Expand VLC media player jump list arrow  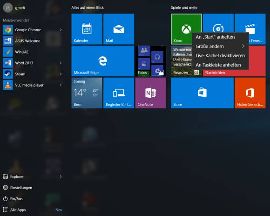point(61,85)
